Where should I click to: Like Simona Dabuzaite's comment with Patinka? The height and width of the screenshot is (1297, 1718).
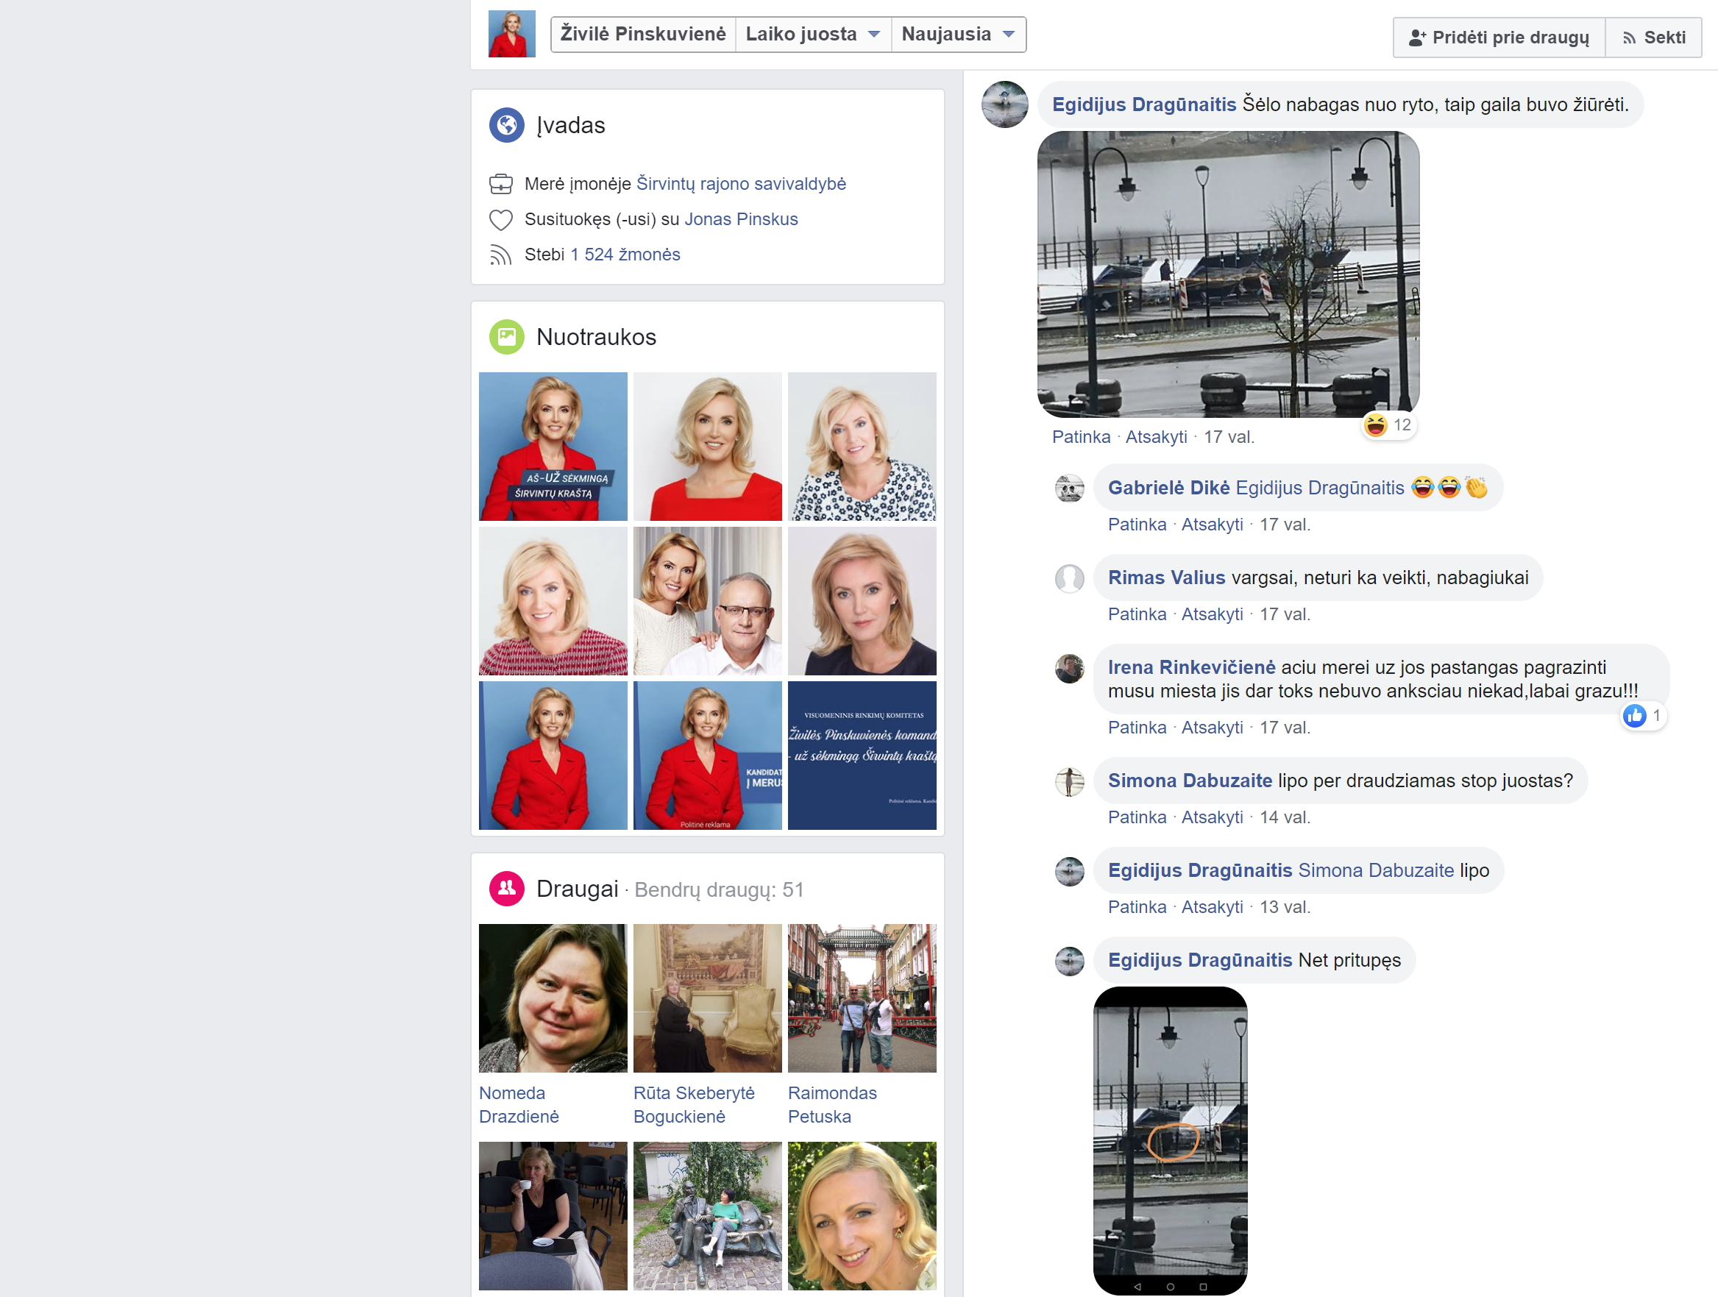[x=1136, y=817]
